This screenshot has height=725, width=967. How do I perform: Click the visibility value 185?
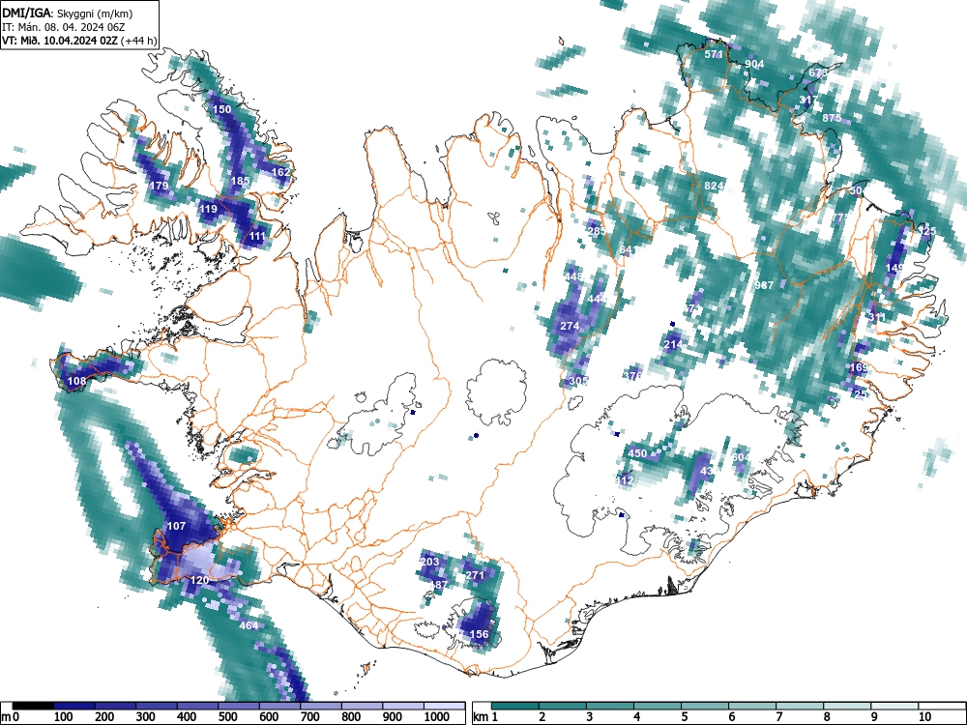tap(240, 182)
